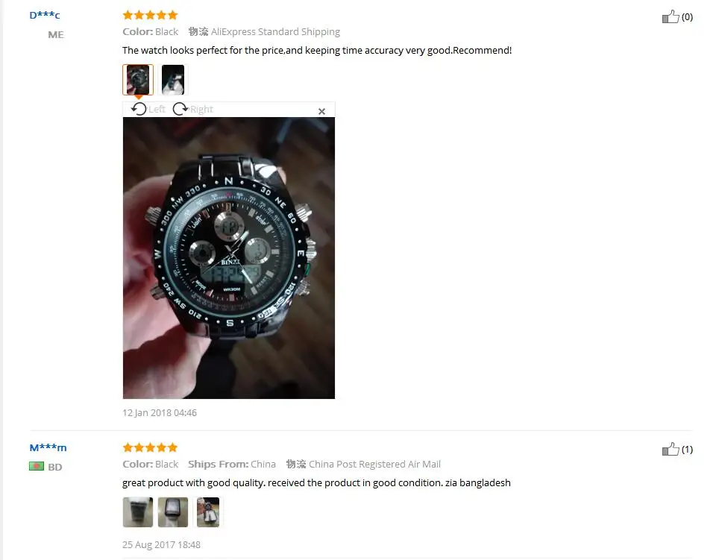Viewport: 719px width, 560px height.
Task: Rotate the photo left with the counterclockwise arrow
Action: coord(139,109)
